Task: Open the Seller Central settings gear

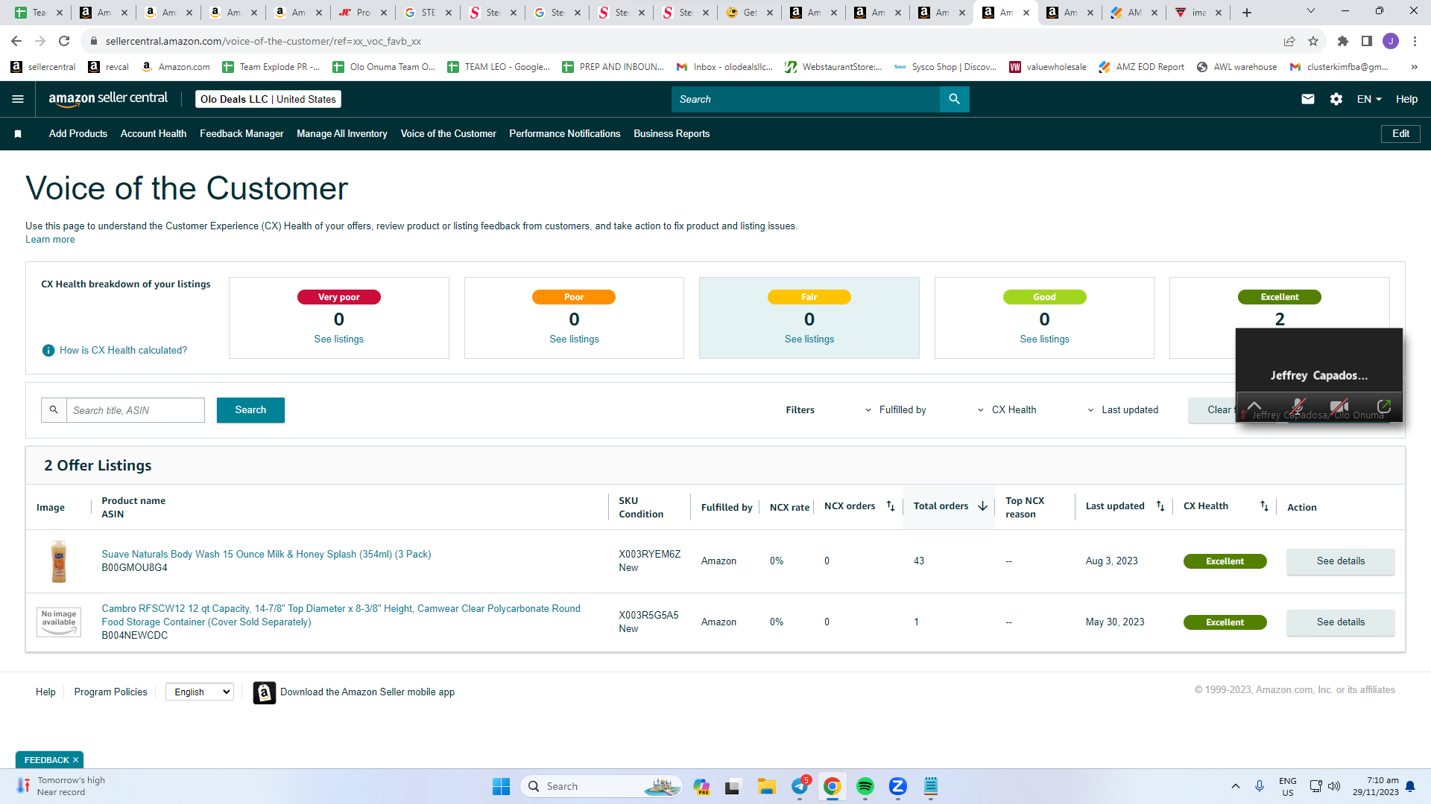Action: [1336, 99]
